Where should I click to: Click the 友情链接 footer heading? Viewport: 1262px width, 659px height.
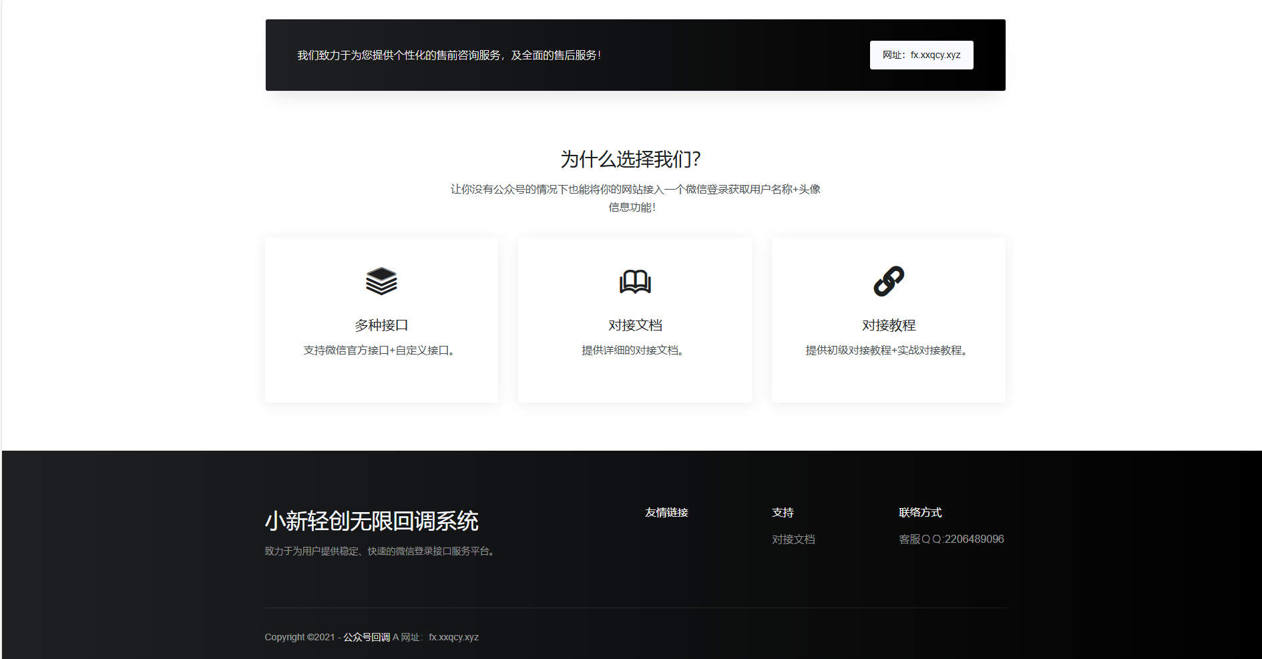click(x=666, y=512)
